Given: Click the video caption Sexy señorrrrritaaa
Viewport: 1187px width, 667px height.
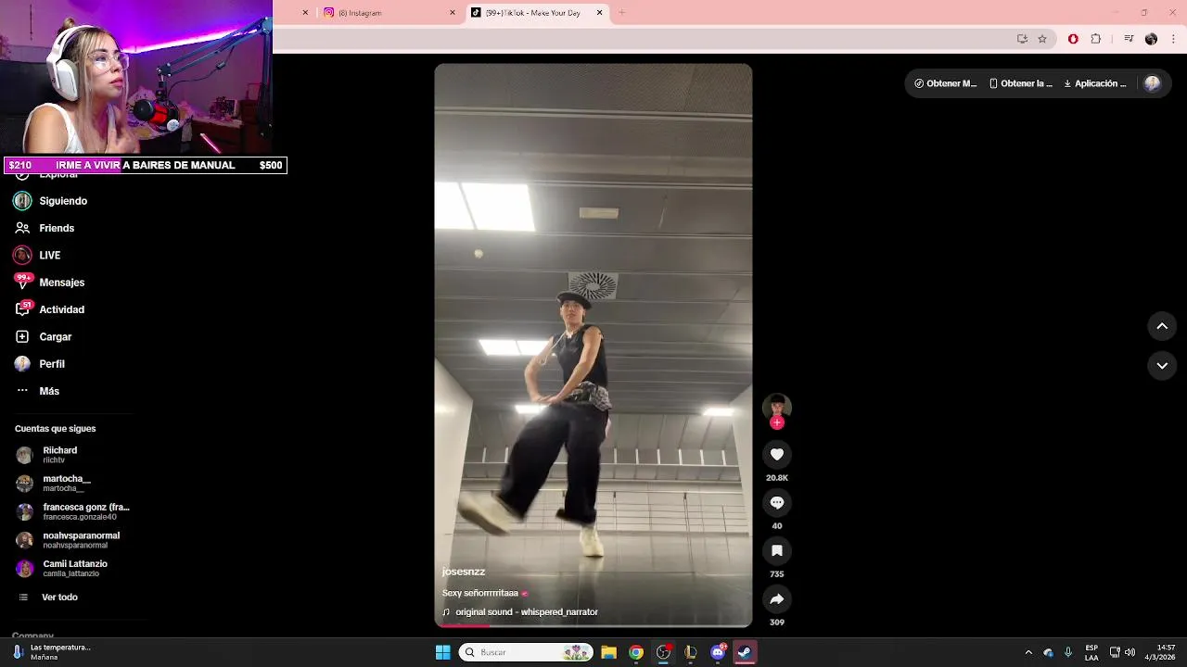Looking at the screenshot, I should coord(485,593).
